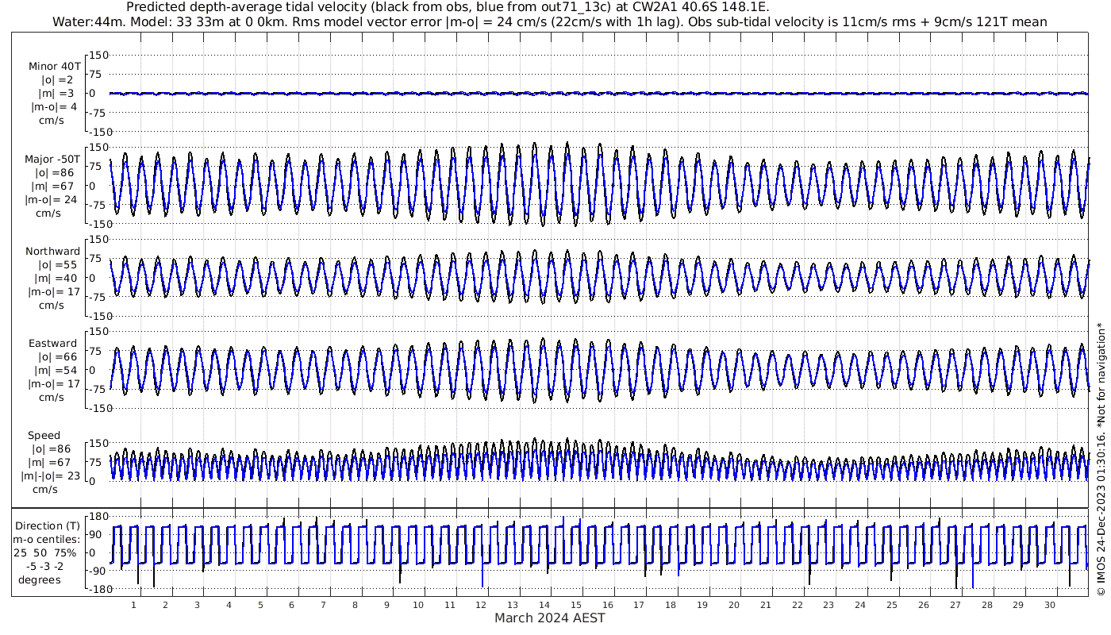Select the 'Speed' panel label
The width and height of the screenshot is (1111, 635).
click(44, 435)
